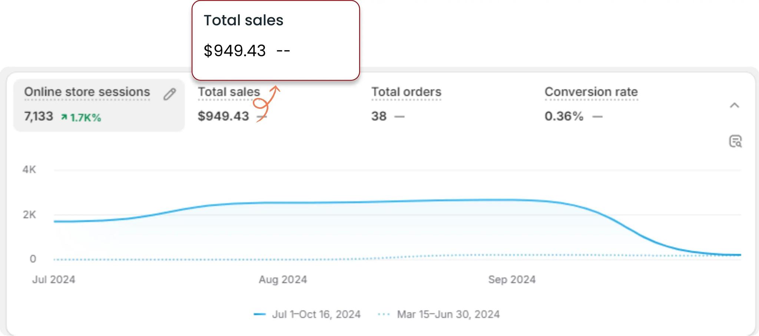Click the Total sales title in the tooltip popup

point(243,20)
